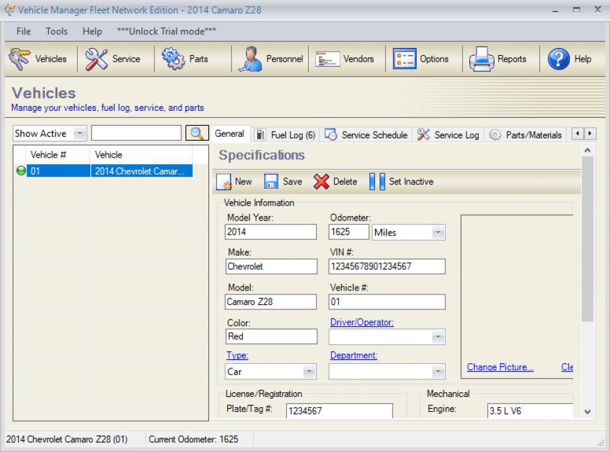The image size is (610, 452).
Task: Click the specifications scrollbar down arrow
Action: coord(587,412)
